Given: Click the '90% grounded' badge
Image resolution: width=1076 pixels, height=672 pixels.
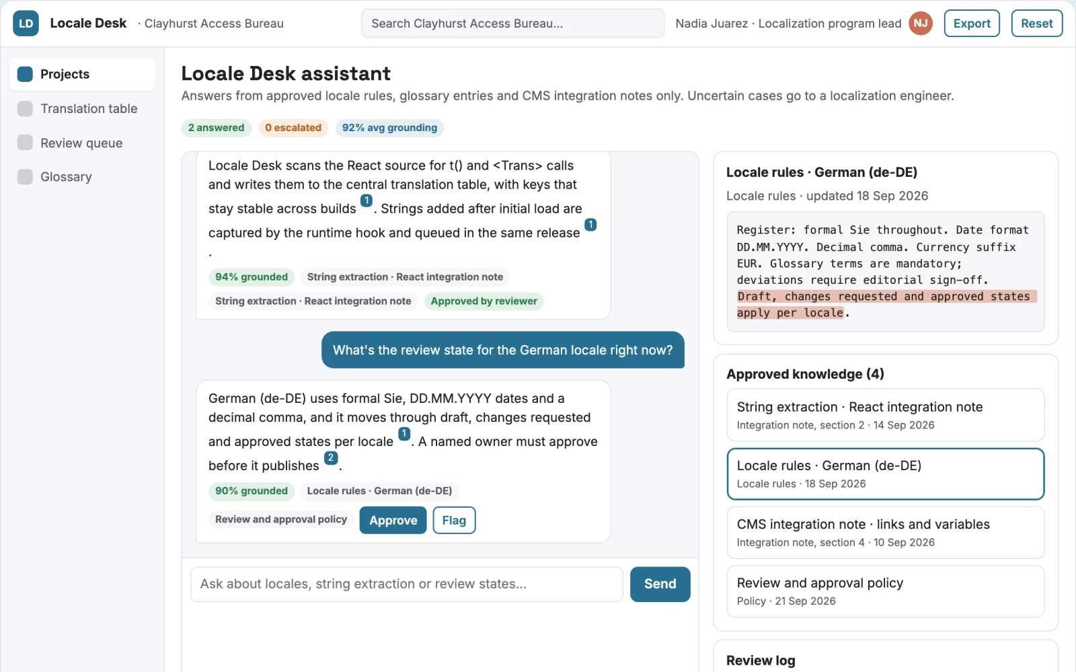Looking at the screenshot, I should click(x=251, y=491).
